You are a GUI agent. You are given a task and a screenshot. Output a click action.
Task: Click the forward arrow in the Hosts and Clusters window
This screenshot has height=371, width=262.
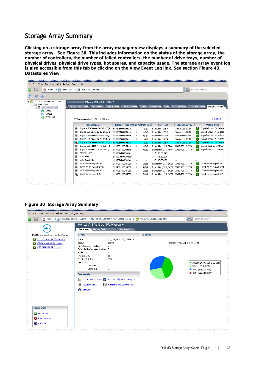[x=36, y=90]
